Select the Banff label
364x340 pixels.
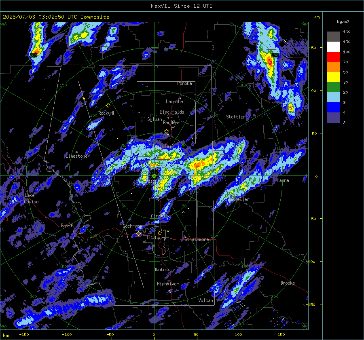(x=67, y=225)
